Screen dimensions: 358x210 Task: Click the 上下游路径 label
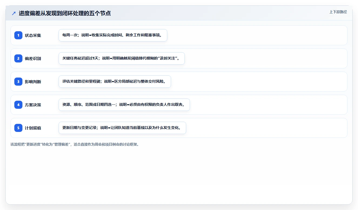[x=338, y=12]
